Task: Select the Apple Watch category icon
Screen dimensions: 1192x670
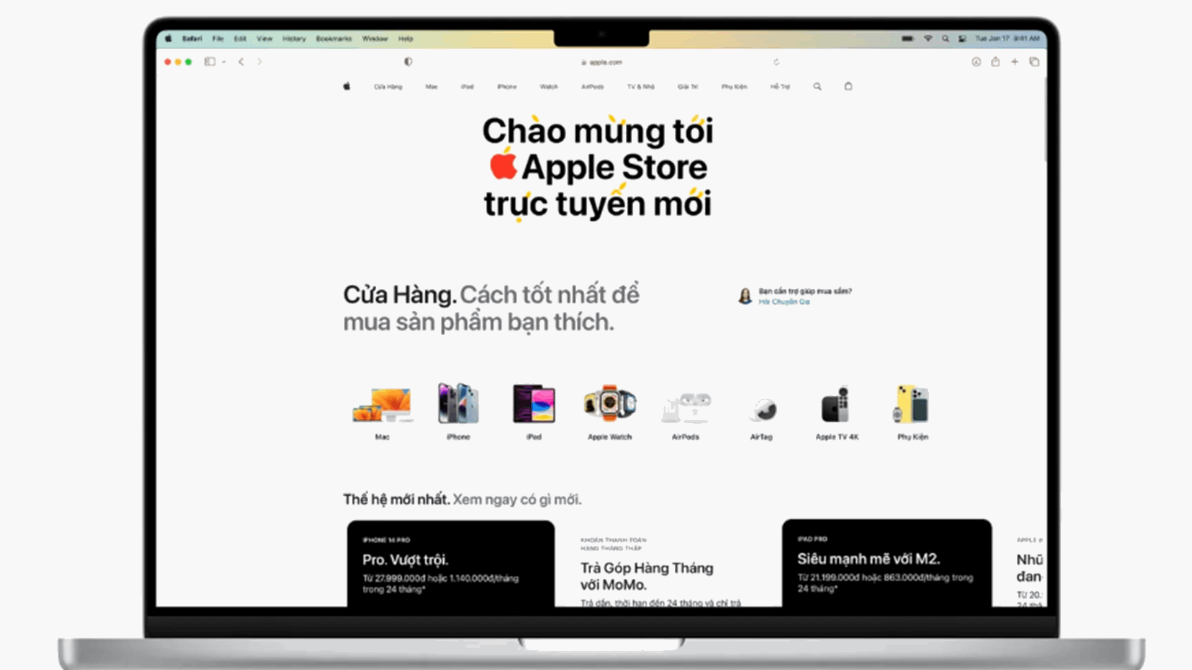Action: tap(610, 403)
